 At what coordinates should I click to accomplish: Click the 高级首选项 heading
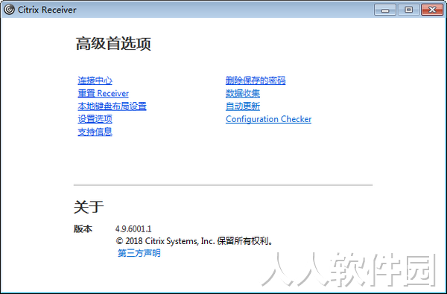(113, 44)
